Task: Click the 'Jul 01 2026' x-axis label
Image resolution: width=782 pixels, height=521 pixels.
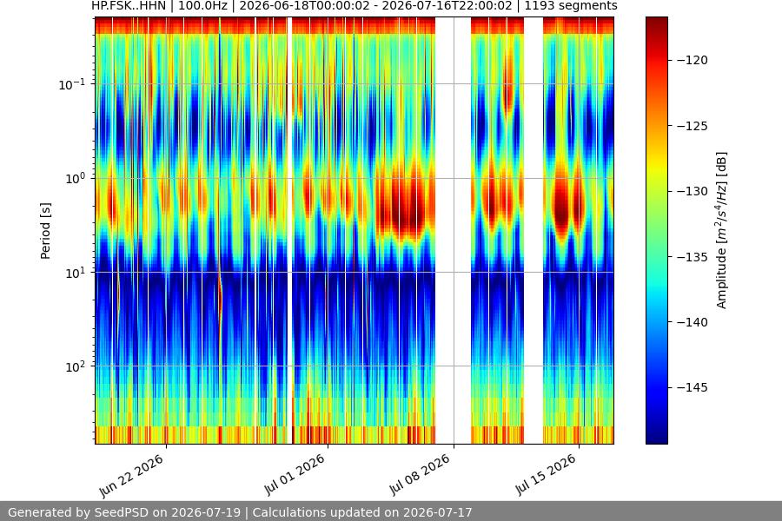Action: pos(295,474)
